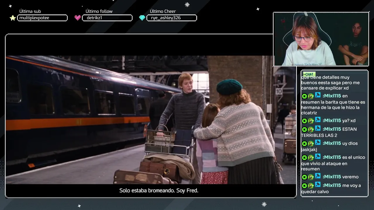Viewport: 374px width, 210px height.
Task: Click character badge on 'me voy a' message
Action: tap(311, 186)
